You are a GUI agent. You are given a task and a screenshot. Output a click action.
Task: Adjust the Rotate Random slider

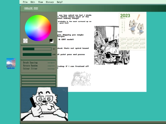point(51,66)
